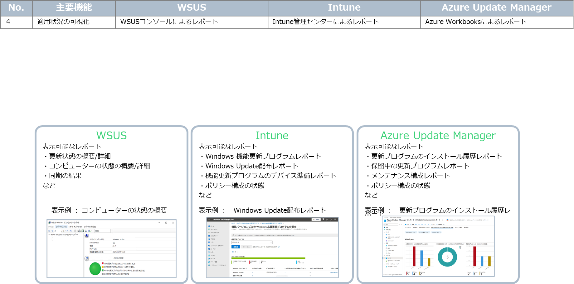Click the refresh icon in Azure workbook toolbar
Screen dimensions: 574x284
[x=419, y=224]
